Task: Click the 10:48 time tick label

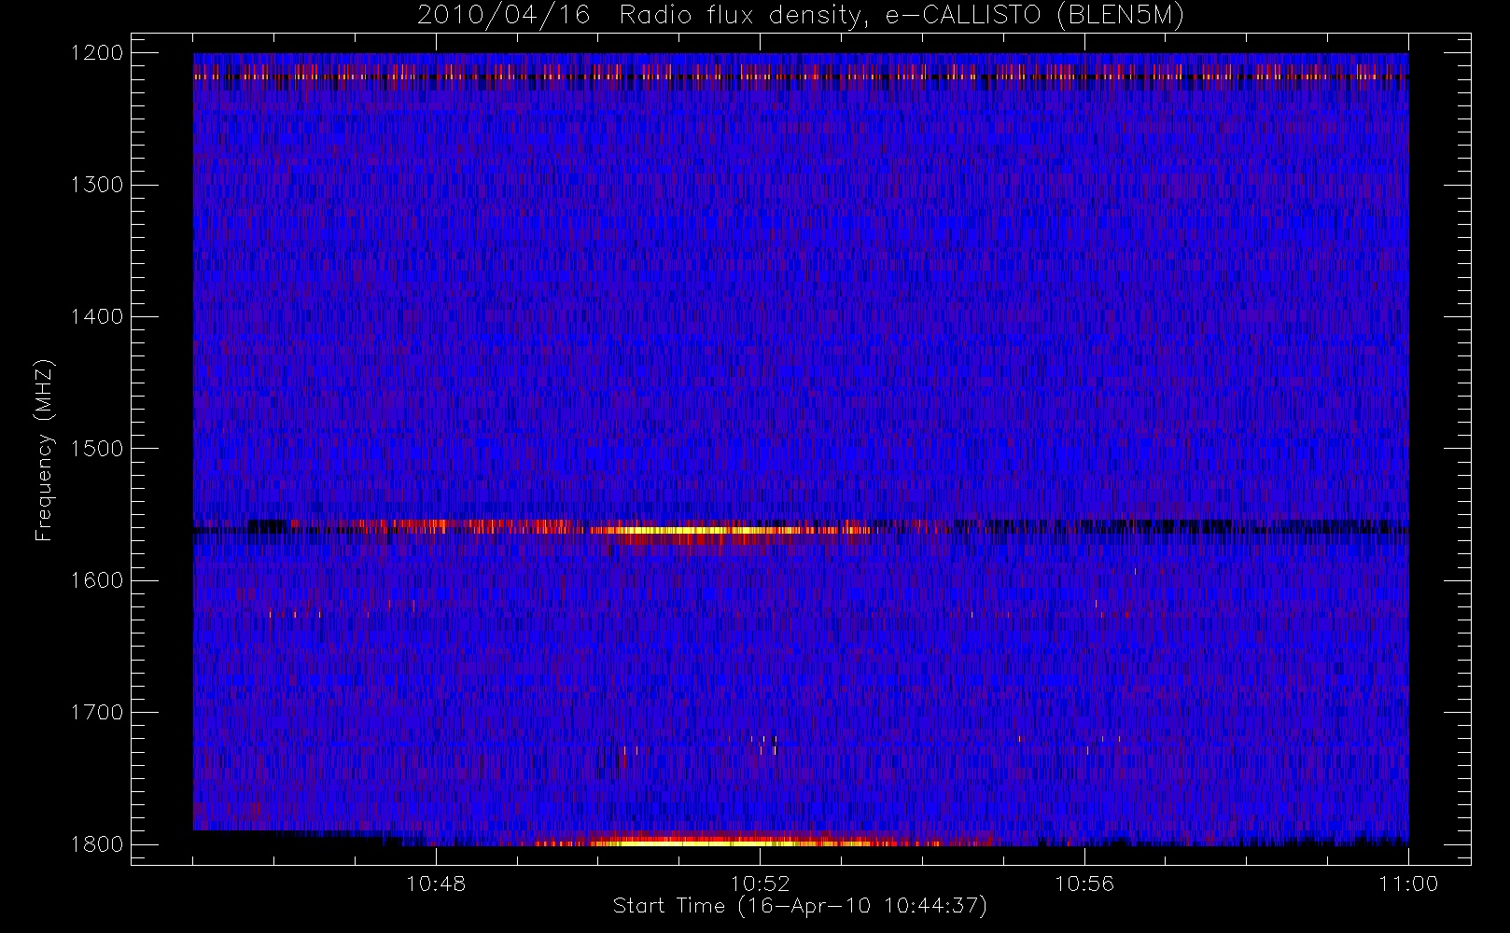Action: tap(436, 884)
